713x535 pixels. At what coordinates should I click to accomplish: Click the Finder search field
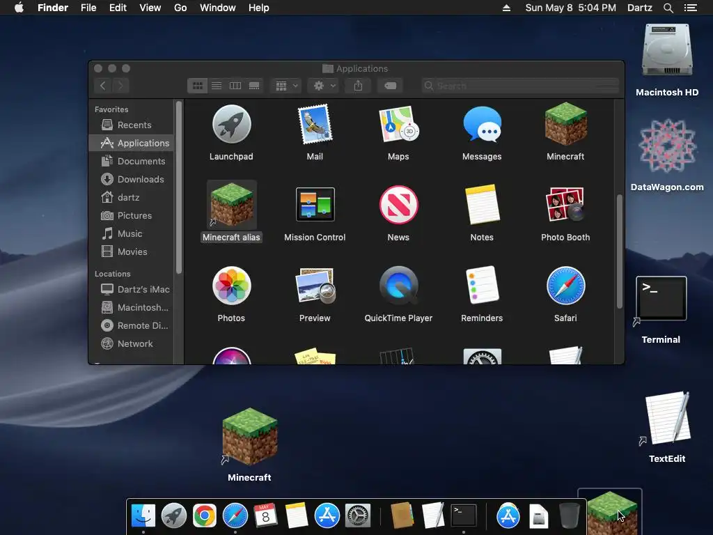pyautogui.click(x=520, y=86)
